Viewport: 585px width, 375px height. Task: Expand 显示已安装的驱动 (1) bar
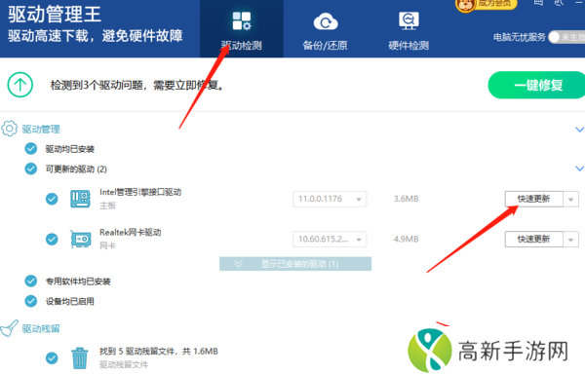coord(295,264)
